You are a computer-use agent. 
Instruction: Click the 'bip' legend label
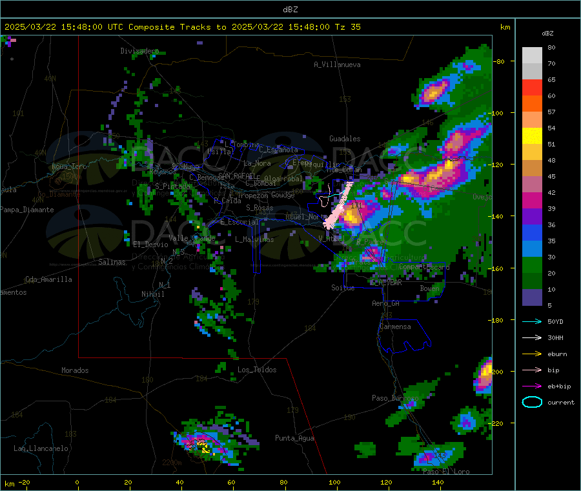[x=553, y=370]
